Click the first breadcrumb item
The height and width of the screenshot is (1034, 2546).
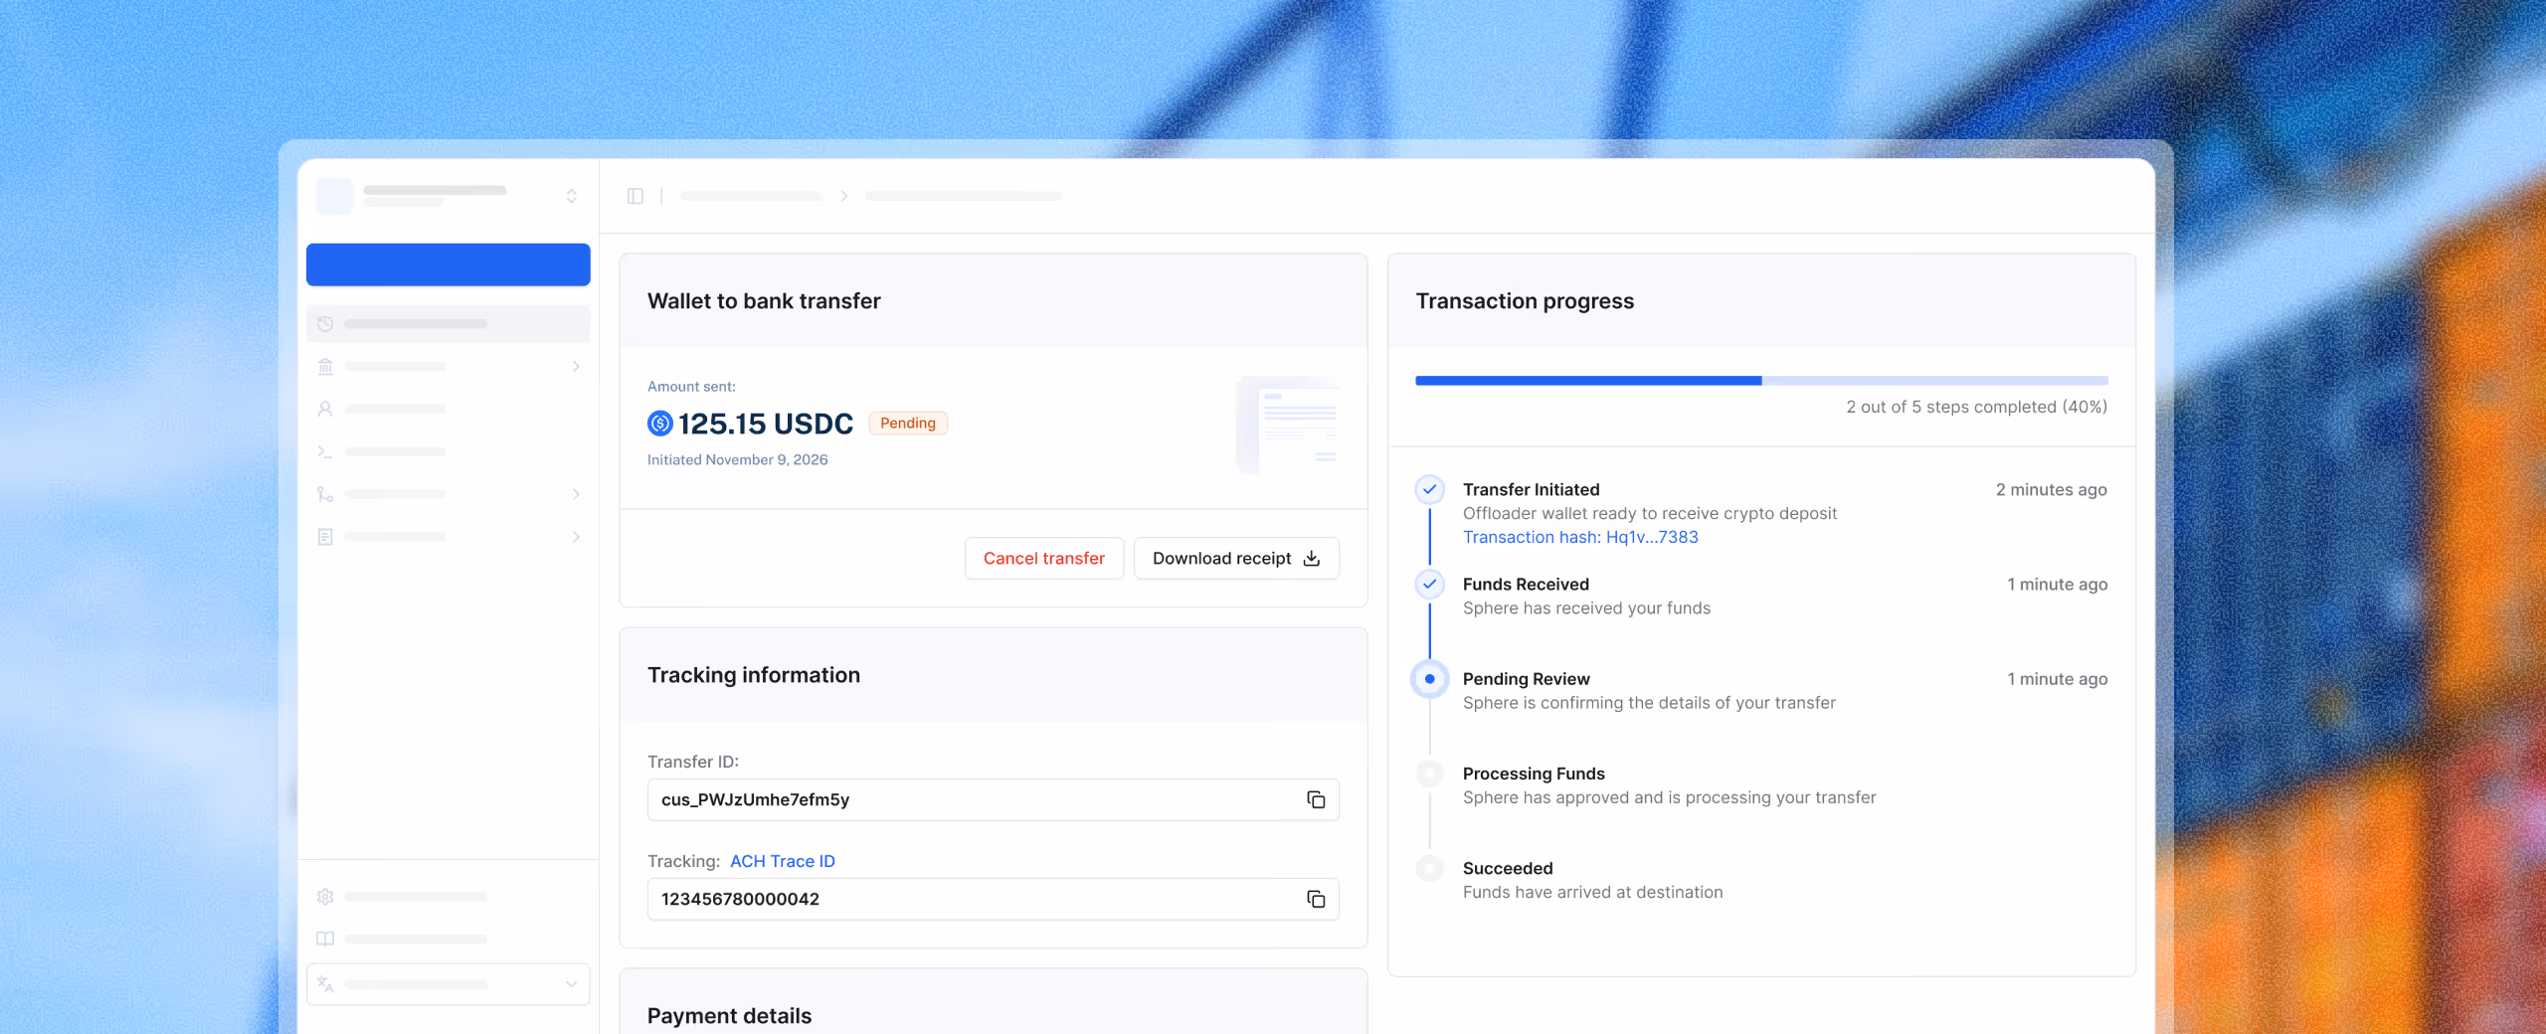(752, 196)
